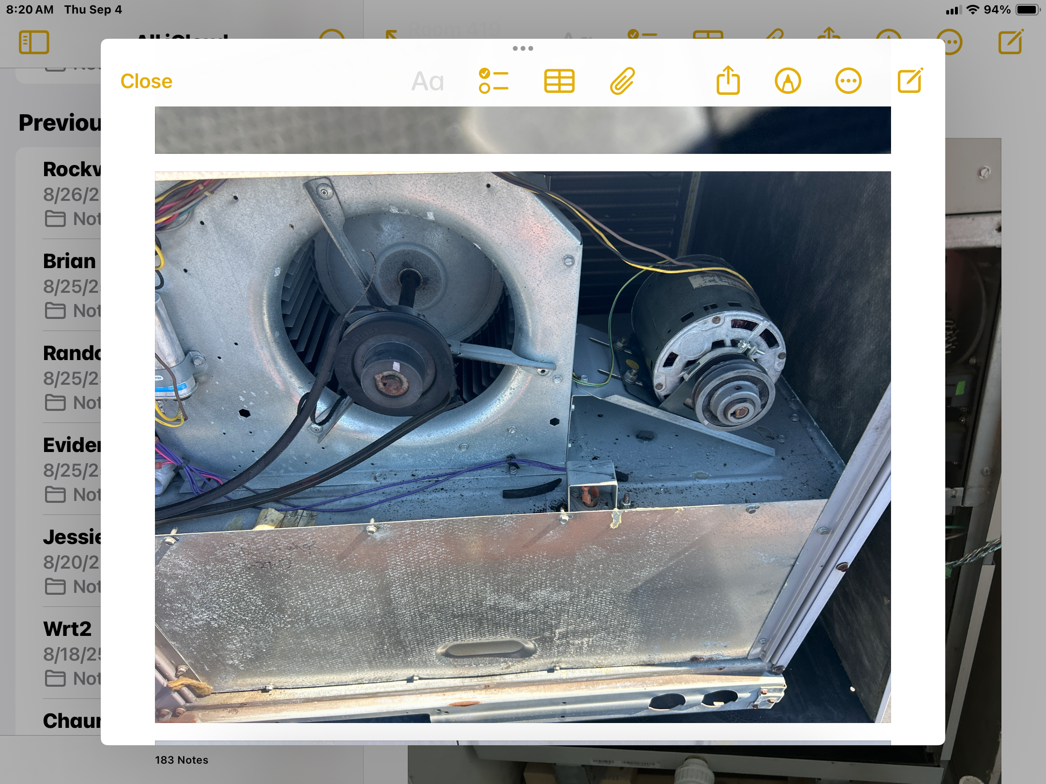Image resolution: width=1046 pixels, height=784 pixels.
Task: Add a table to the note
Action: point(559,81)
